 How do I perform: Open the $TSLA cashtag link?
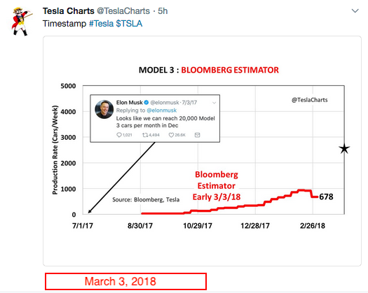pos(129,24)
